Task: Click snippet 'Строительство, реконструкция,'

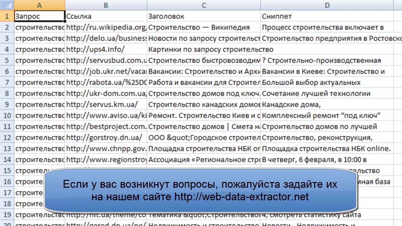Action: (327, 137)
